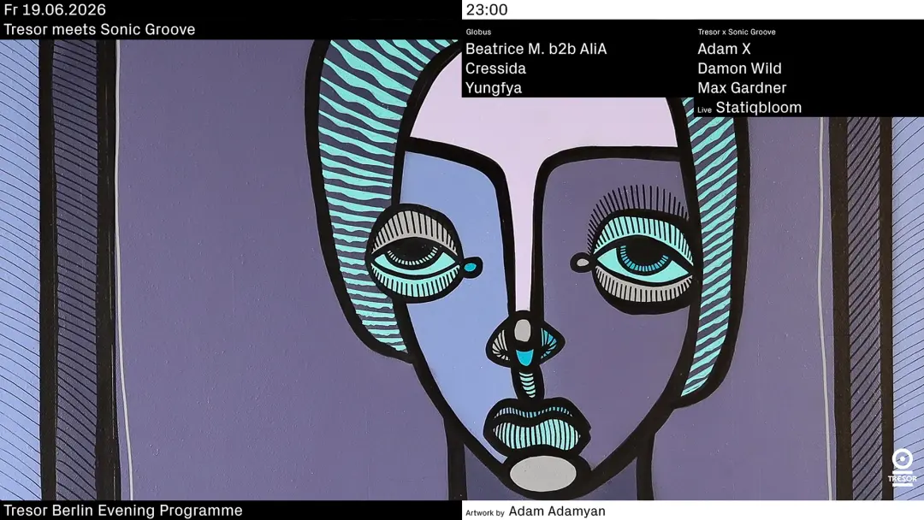The image size is (924, 520).
Task: Click the Fr 19.06.2026 date
Action: [55, 9]
